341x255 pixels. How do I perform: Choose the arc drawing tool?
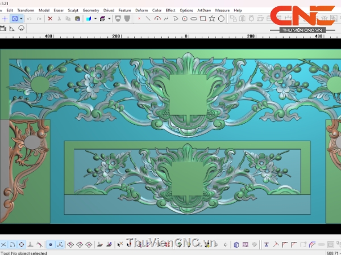pos(157,19)
